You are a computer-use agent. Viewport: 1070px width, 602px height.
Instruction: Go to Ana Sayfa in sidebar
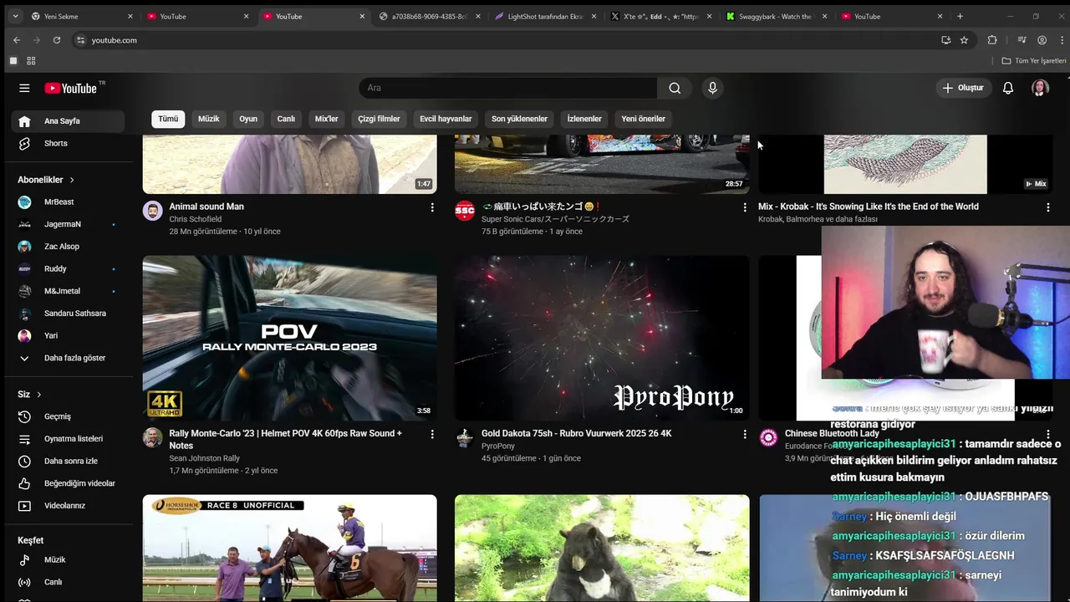point(68,121)
